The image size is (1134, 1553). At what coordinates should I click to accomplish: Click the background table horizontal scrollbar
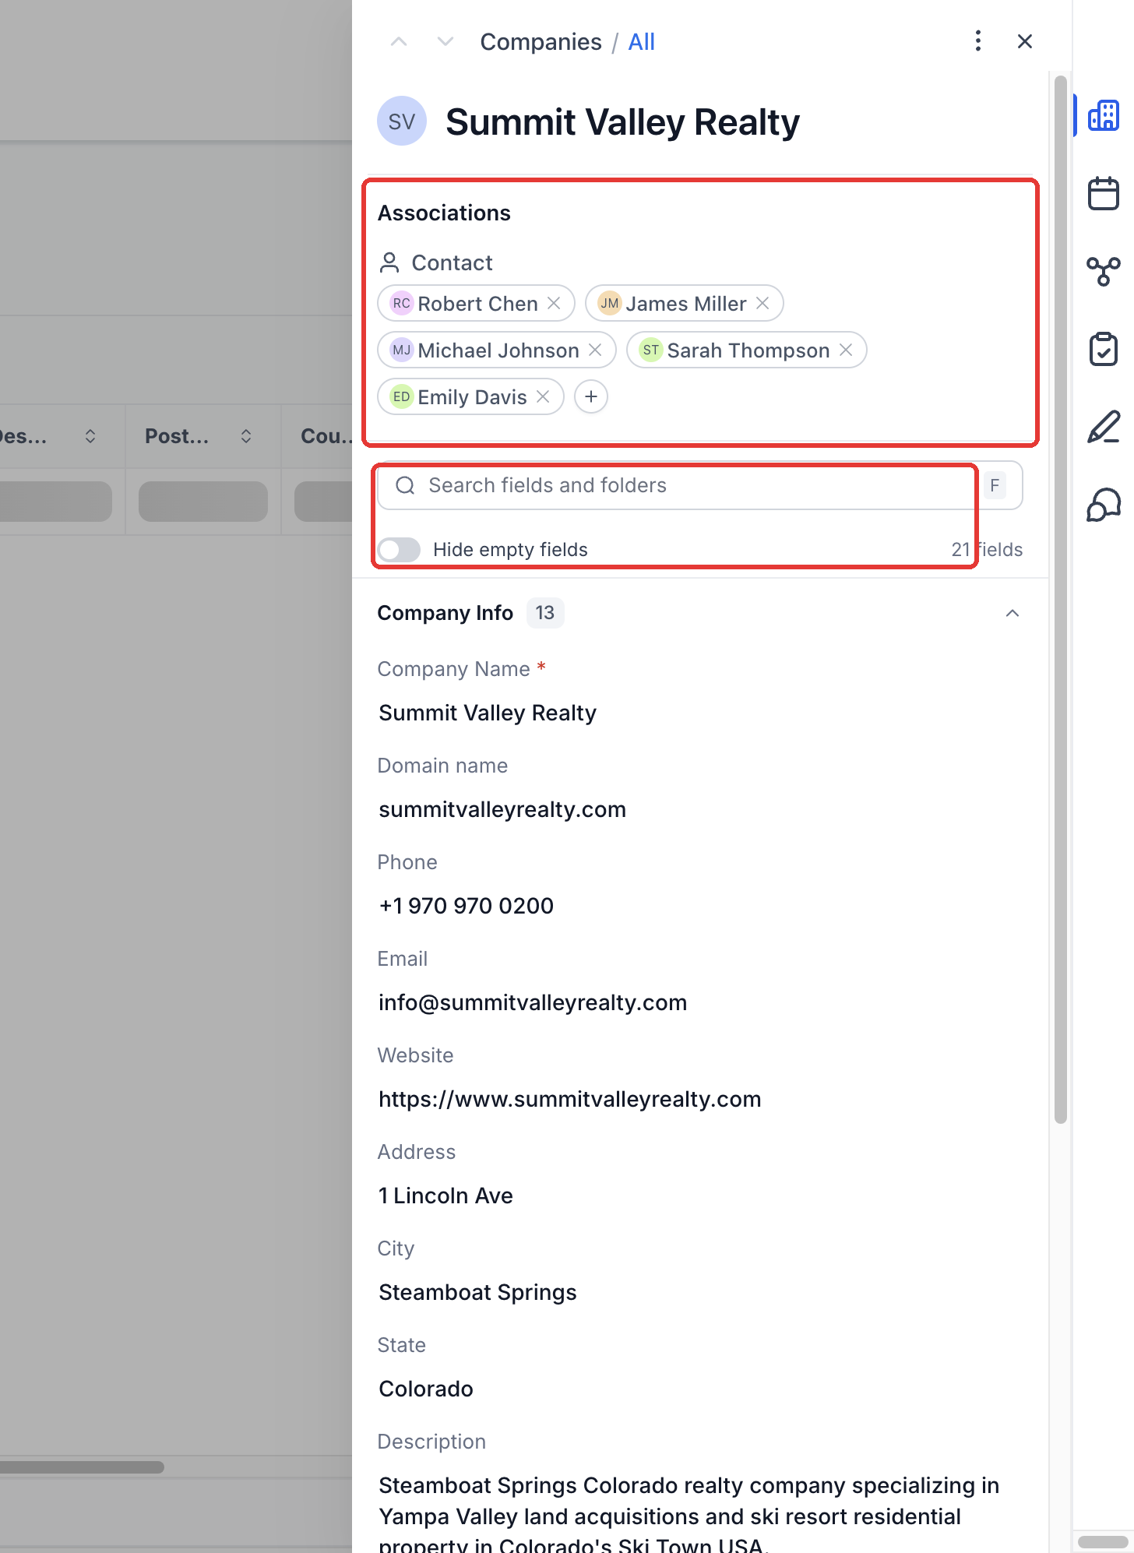tap(82, 1467)
